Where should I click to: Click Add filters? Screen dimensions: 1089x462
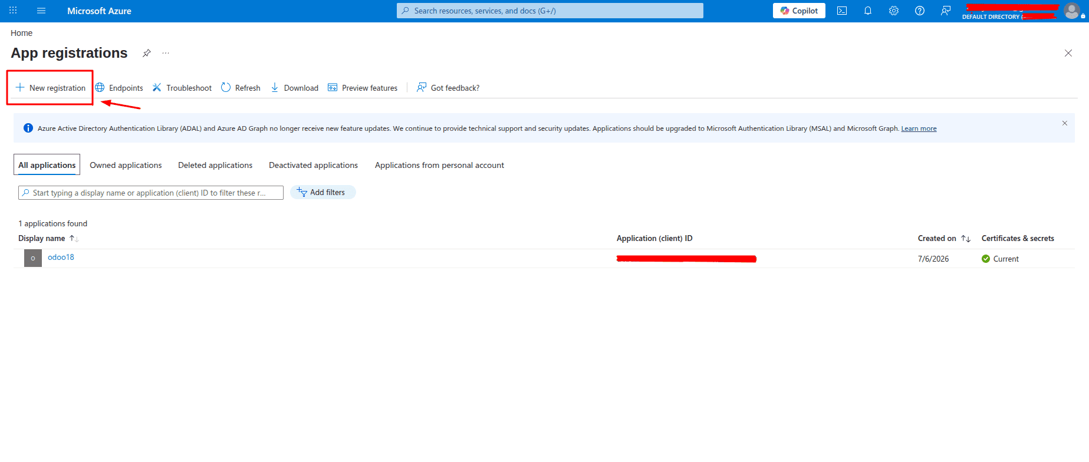[323, 192]
